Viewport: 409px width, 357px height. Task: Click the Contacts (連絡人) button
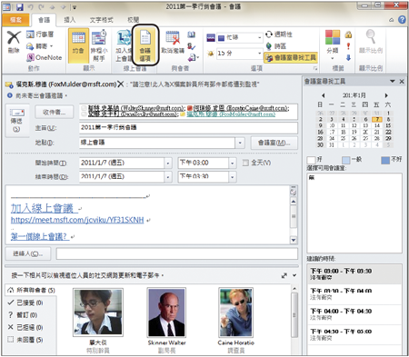(28, 253)
